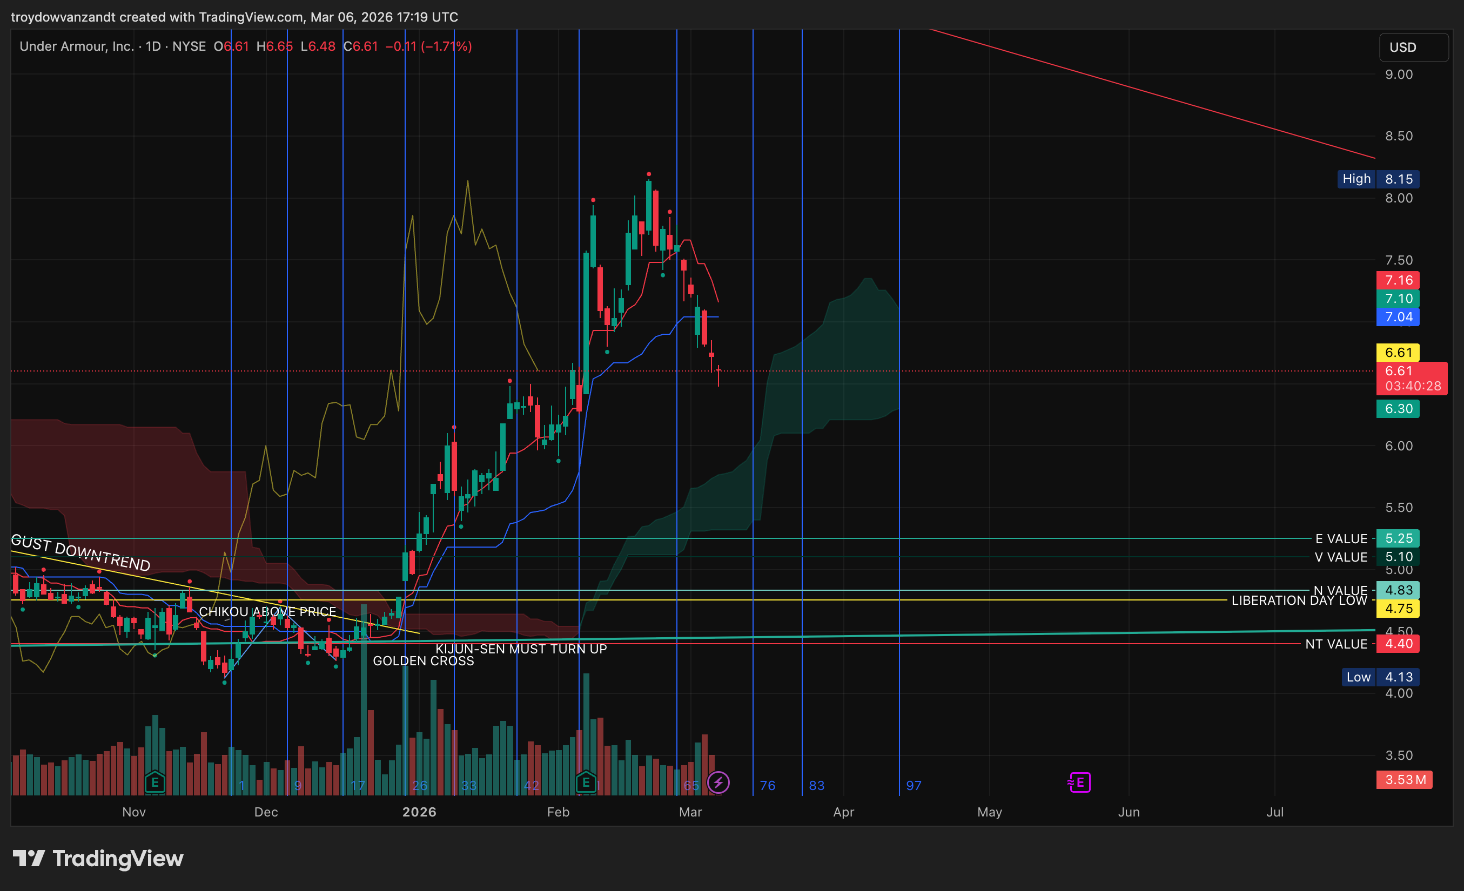Select the red 4.40 price tag
The height and width of the screenshot is (891, 1464).
tap(1398, 644)
